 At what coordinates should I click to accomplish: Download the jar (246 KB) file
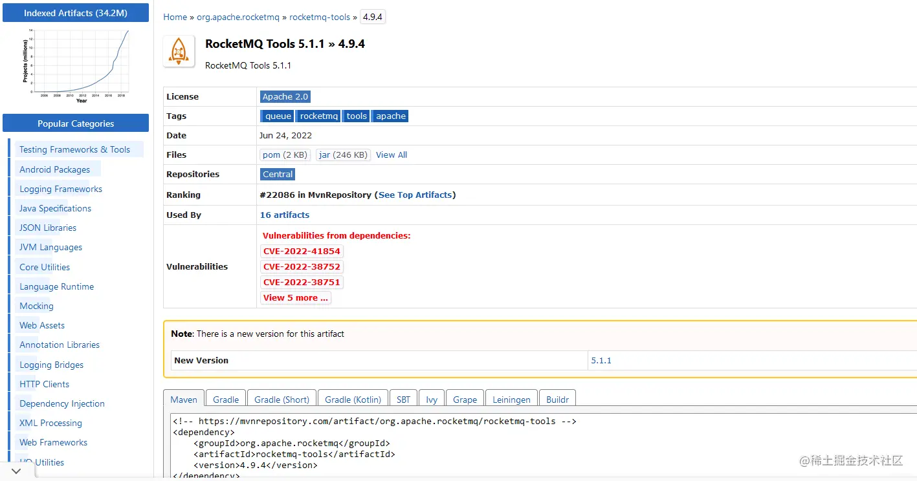[x=344, y=155]
